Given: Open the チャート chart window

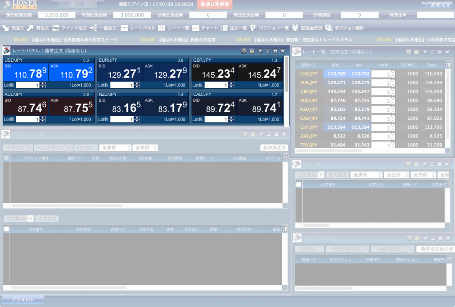Looking at the screenshot, I should [205, 28].
